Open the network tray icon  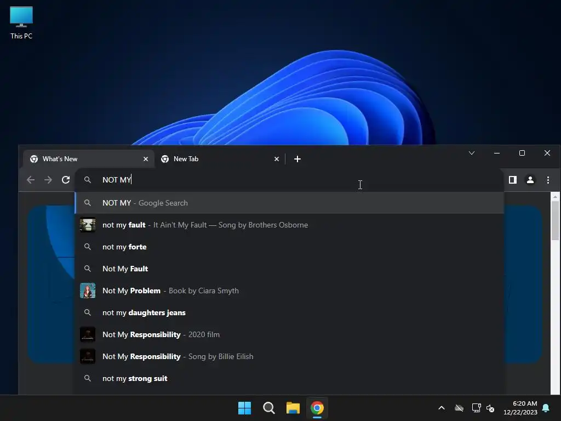[476, 408]
